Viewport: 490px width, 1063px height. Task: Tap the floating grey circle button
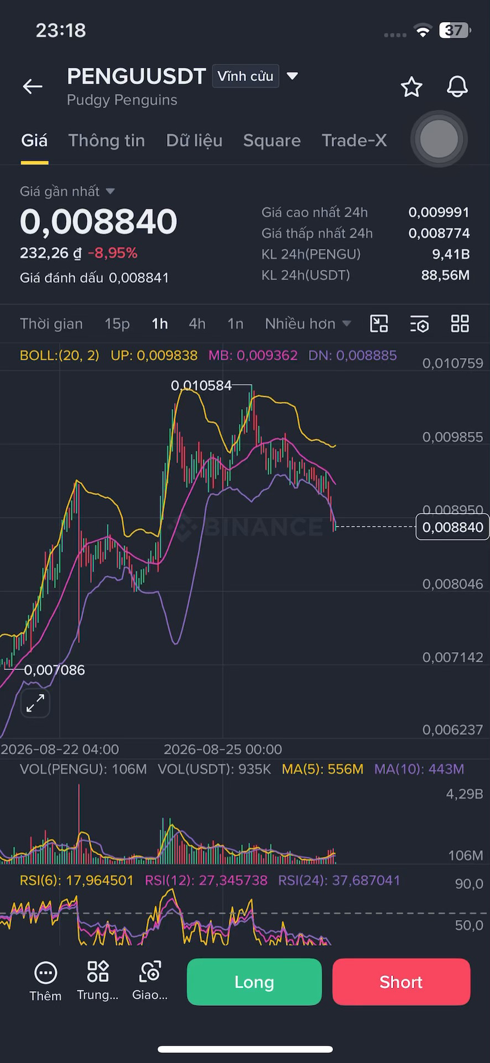coord(439,139)
